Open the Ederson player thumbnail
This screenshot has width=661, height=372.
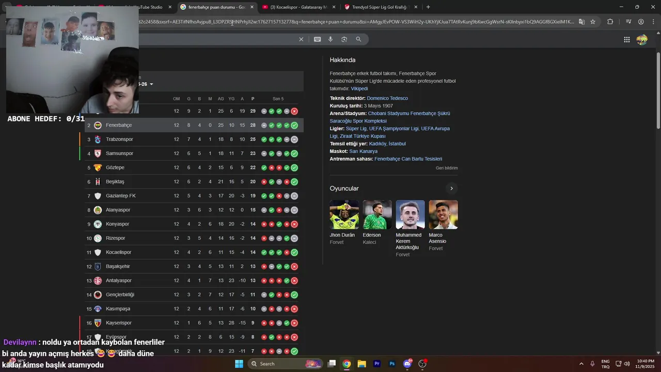pyautogui.click(x=377, y=214)
